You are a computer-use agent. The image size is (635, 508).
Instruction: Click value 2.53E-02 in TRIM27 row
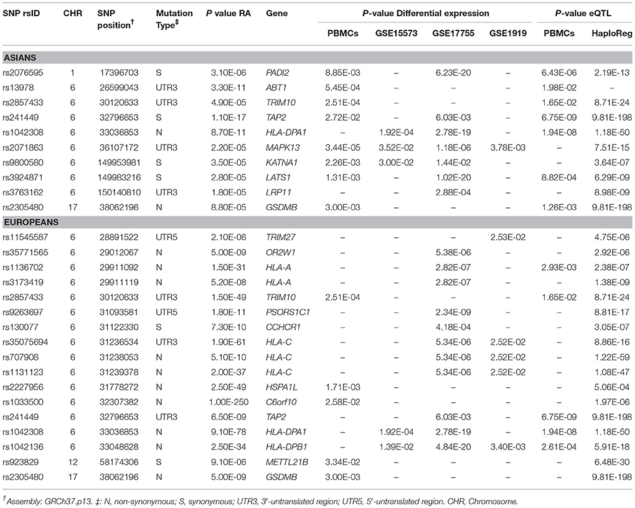[508, 237]
